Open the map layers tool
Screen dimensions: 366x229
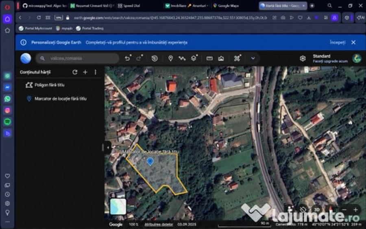pyautogui.click(x=194, y=58)
